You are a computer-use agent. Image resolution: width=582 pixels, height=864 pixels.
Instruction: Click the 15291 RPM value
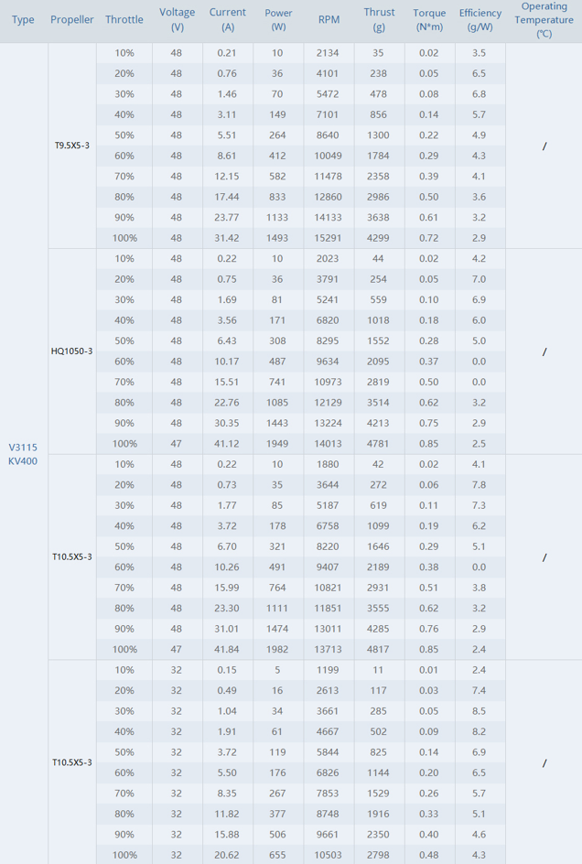329,238
